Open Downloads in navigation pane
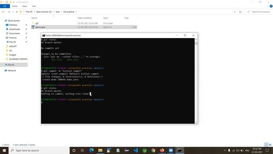 (x=15, y=29)
